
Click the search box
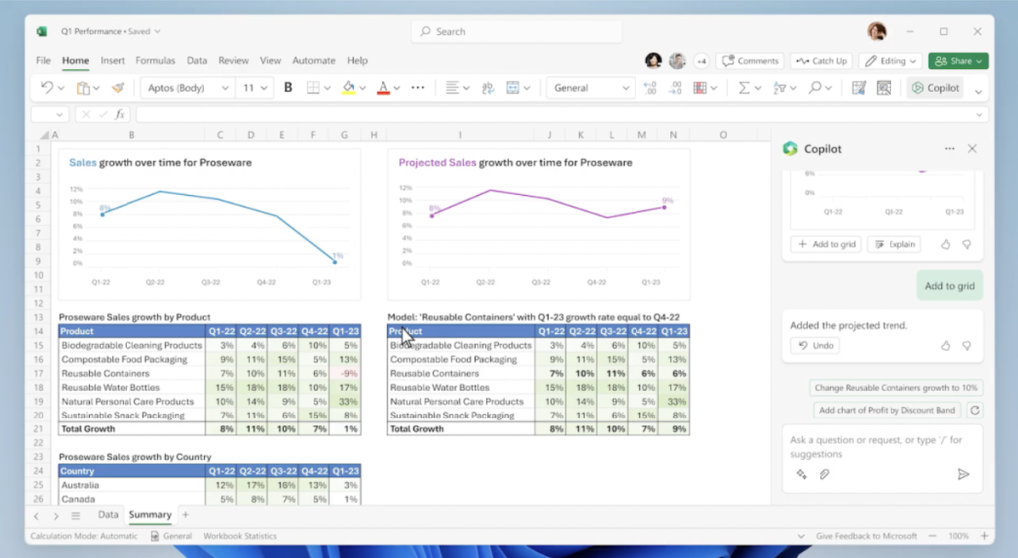pyautogui.click(x=516, y=31)
